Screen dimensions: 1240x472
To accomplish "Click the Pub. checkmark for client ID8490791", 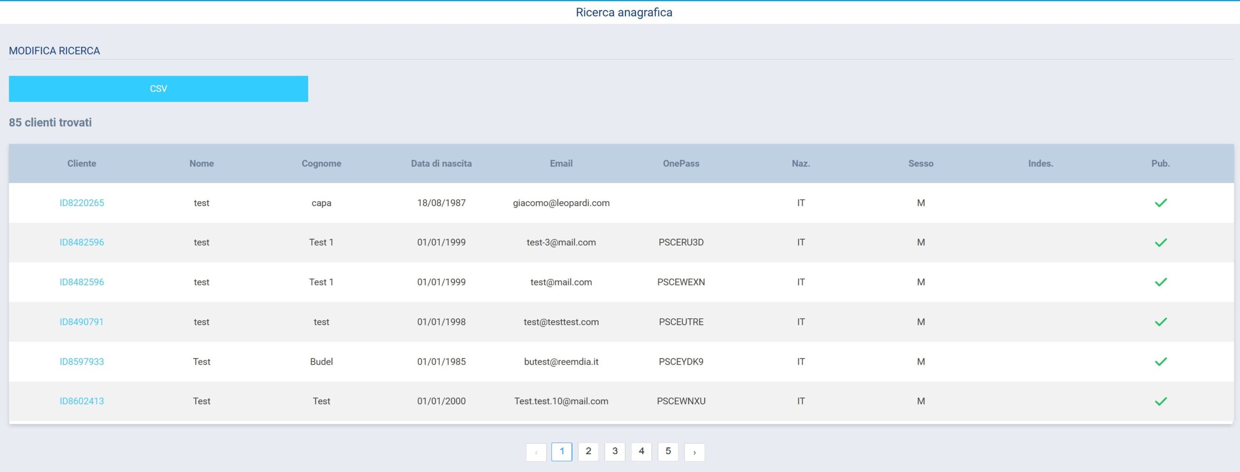I will pos(1161,322).
